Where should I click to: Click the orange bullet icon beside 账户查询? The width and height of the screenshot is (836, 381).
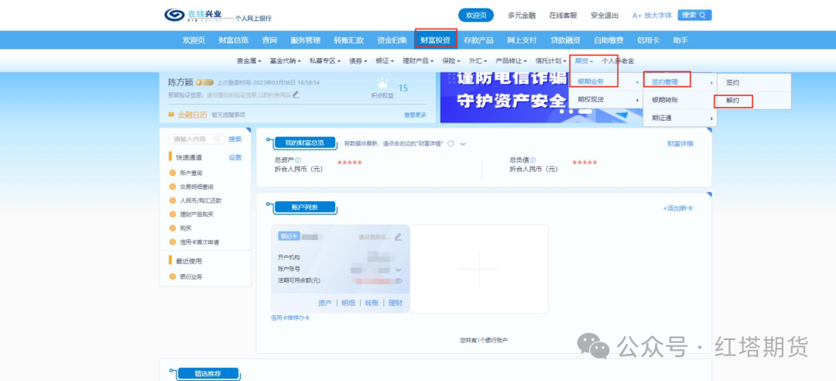click(172, 173)
